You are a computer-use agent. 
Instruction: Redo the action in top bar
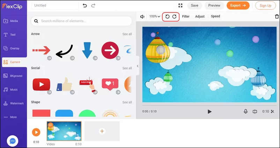(x=93, y=6)
